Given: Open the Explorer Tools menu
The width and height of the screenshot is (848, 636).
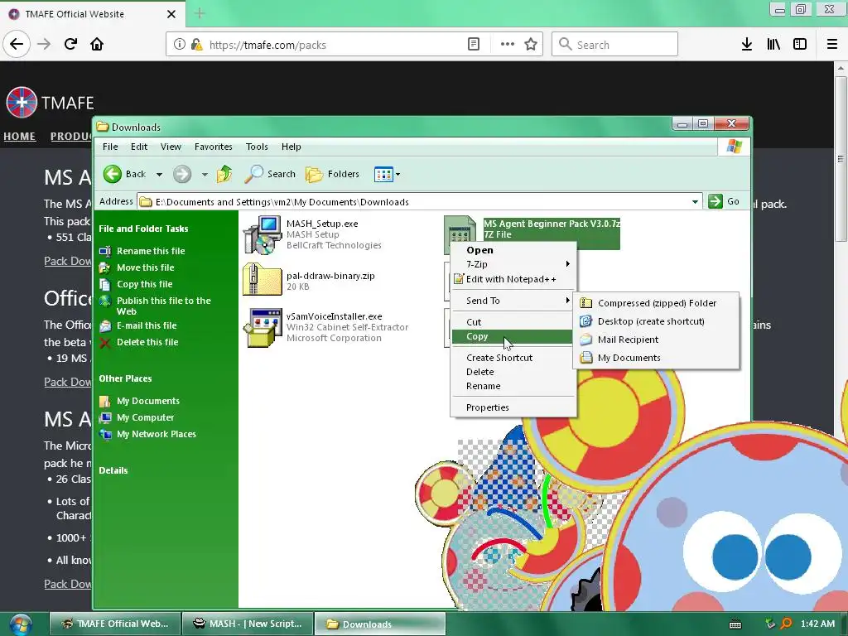Looking at the screenshot, I should pyautogui.click(x=257, y=147).
